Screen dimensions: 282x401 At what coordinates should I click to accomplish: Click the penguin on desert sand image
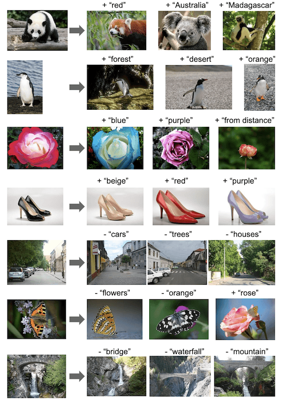199,87
